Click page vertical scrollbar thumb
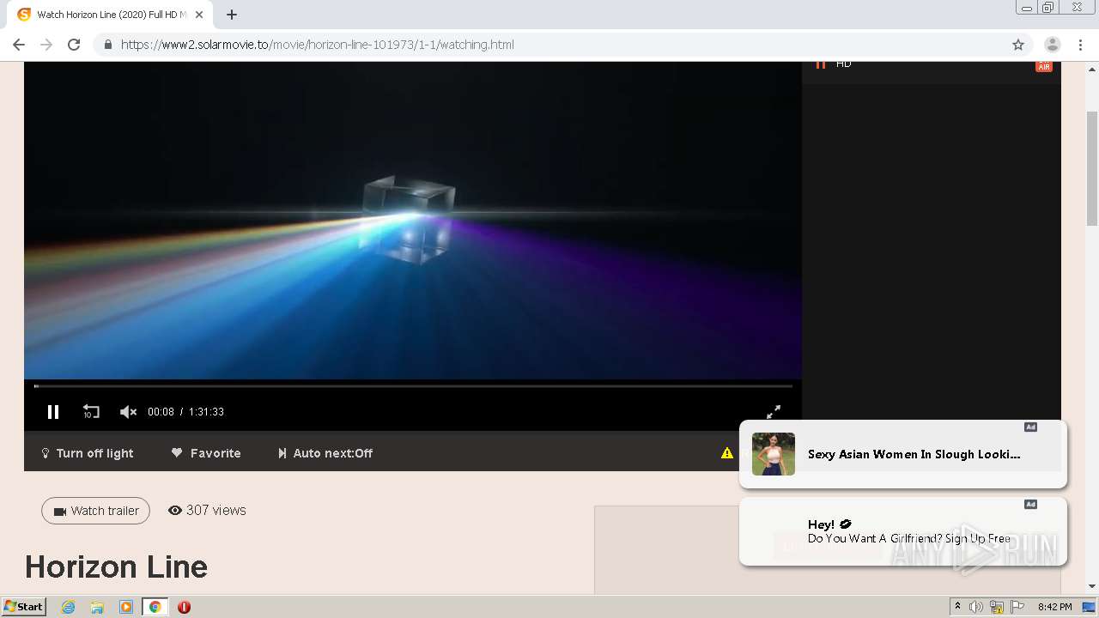The width and height of the screenshot is (1099, 618). pyautogui.click(x=1092, y=167)
